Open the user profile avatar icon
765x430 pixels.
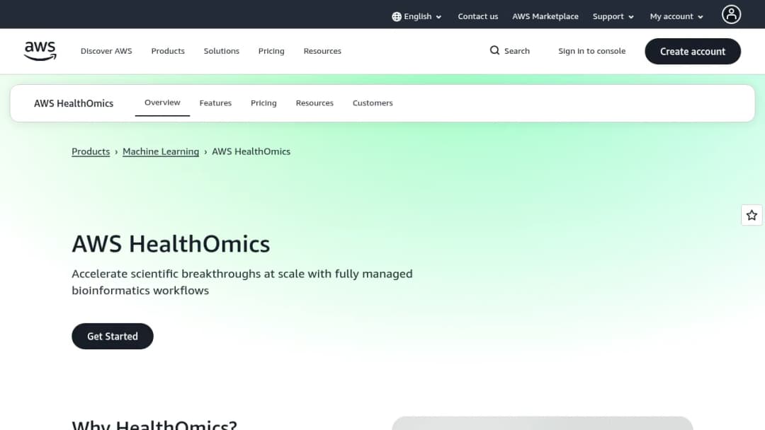pyautogui.click(x=731, y=15)
